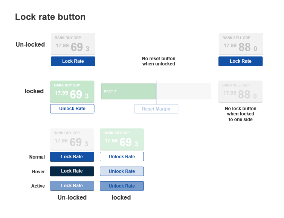The image size is (284, 218).
Task: Select the Active state Lock Rate button
Action: coord(72,186)
